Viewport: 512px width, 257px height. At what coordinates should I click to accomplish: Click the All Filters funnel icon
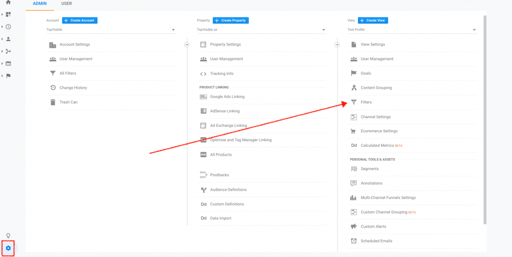click(52, 73)
